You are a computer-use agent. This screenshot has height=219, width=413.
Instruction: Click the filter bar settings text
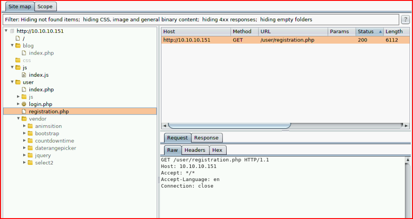tap(201, 20)
